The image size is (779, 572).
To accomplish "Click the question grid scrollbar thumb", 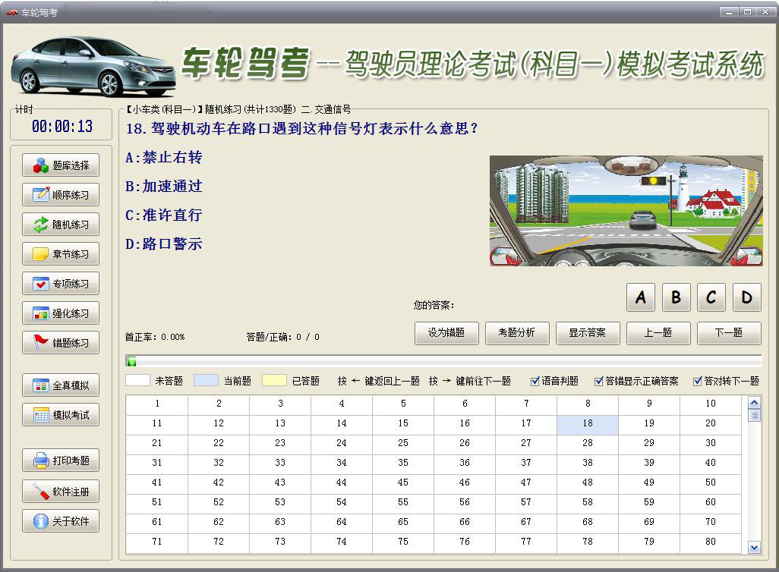I will pyautogui.click(x=754, y=415).
